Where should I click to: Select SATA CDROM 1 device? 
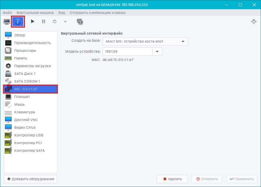(27, 81)
